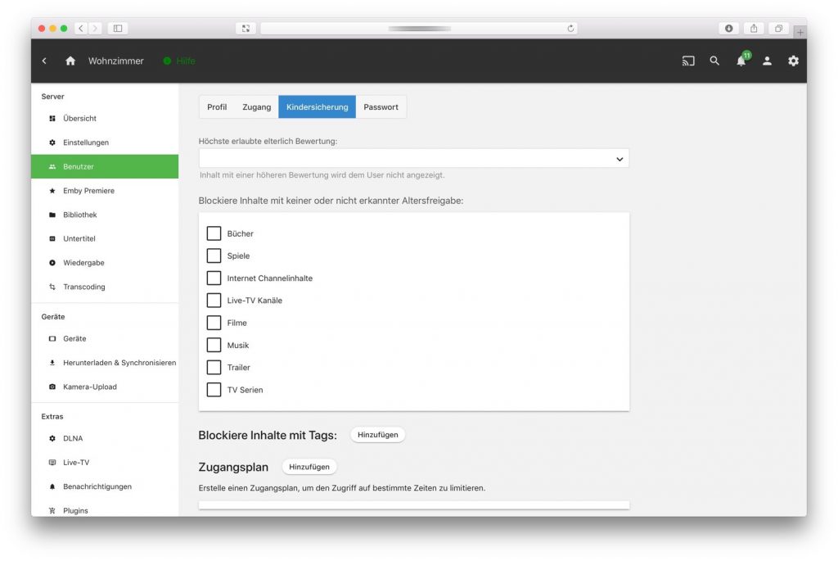Viewport: 838px width, 561px height.
Task: Open Herunterladen & Synchronisieren page
Action: [x=105, y=363]
